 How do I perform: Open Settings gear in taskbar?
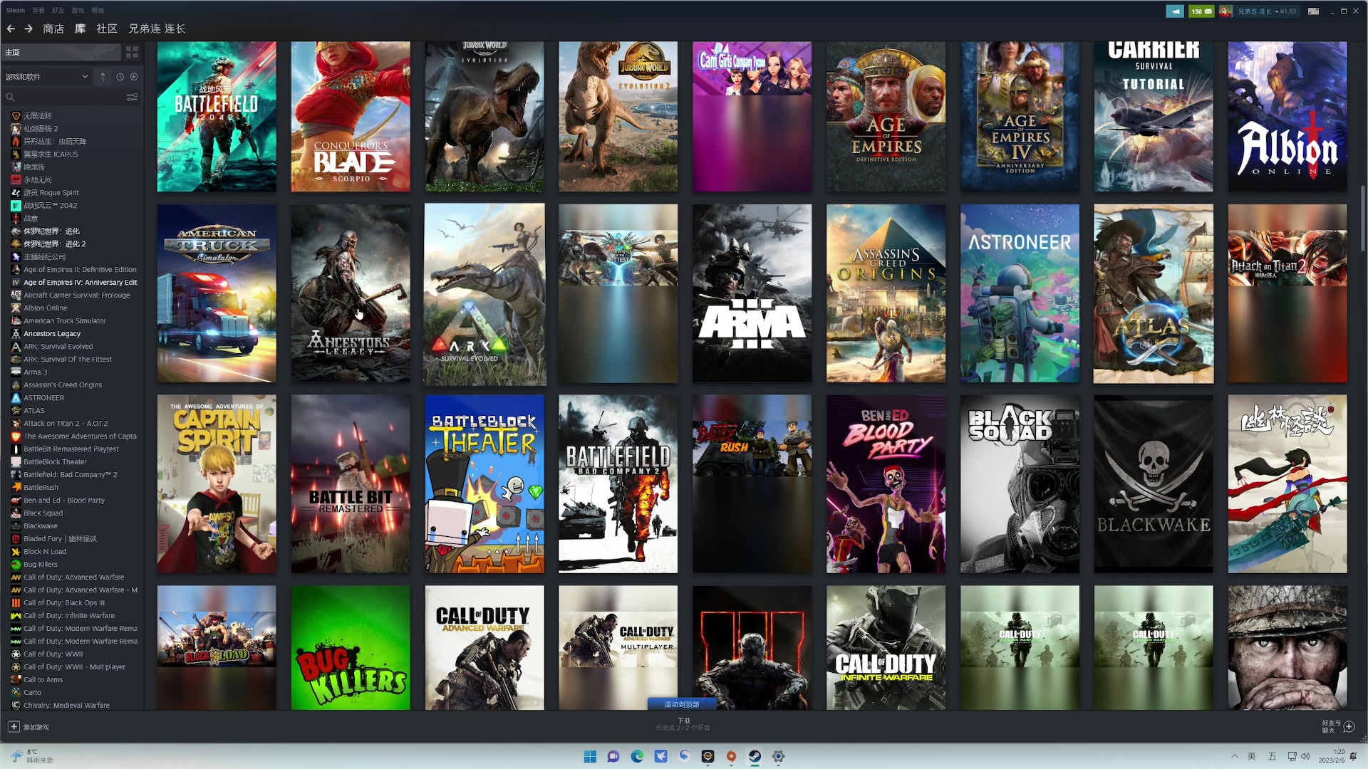[778, 756]
